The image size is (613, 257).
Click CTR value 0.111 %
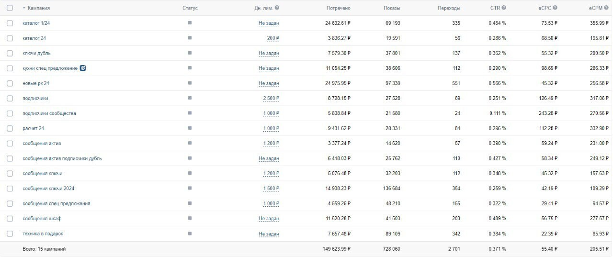click(x=498, y=113)
